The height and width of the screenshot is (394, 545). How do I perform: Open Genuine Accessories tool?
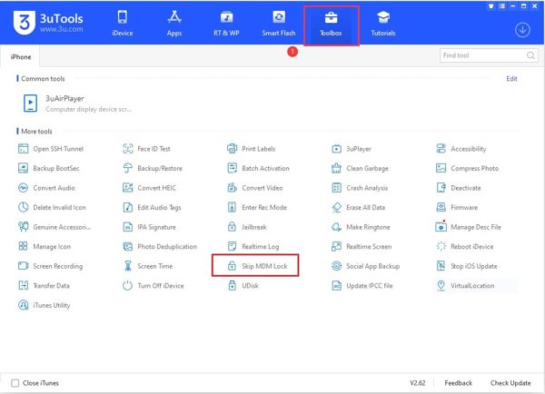(54, 227)
